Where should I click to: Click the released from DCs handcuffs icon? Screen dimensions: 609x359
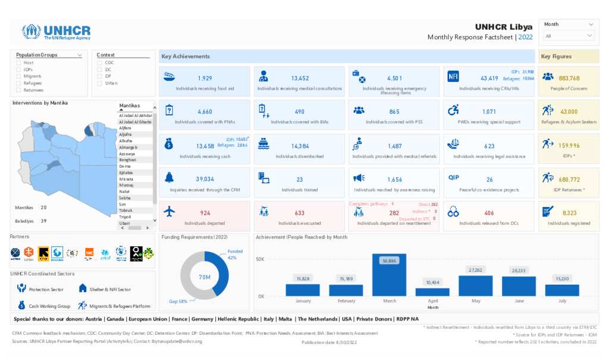click(x=453, y=212)
